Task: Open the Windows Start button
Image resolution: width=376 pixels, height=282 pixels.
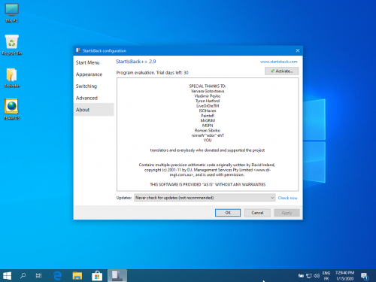Action: (7, 276)
